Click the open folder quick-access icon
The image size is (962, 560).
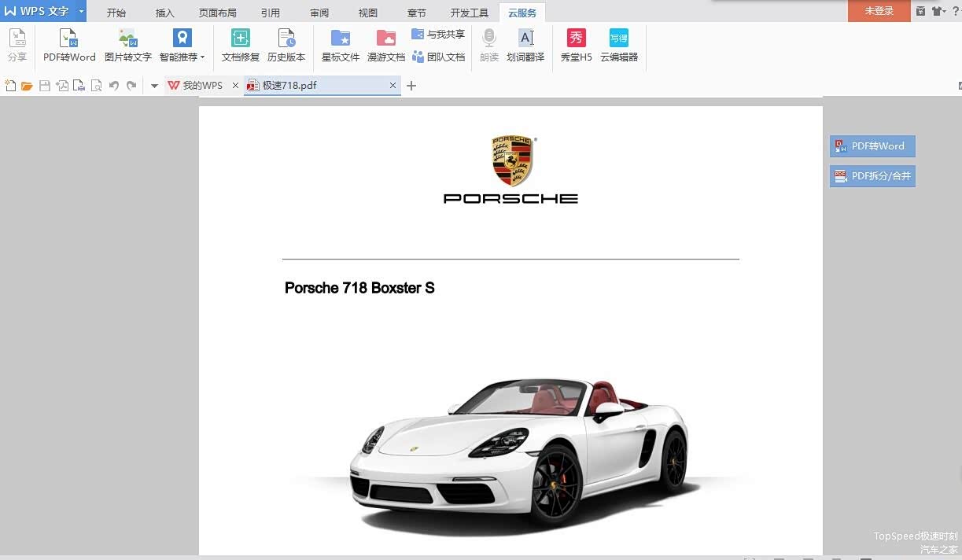point(27,86)
